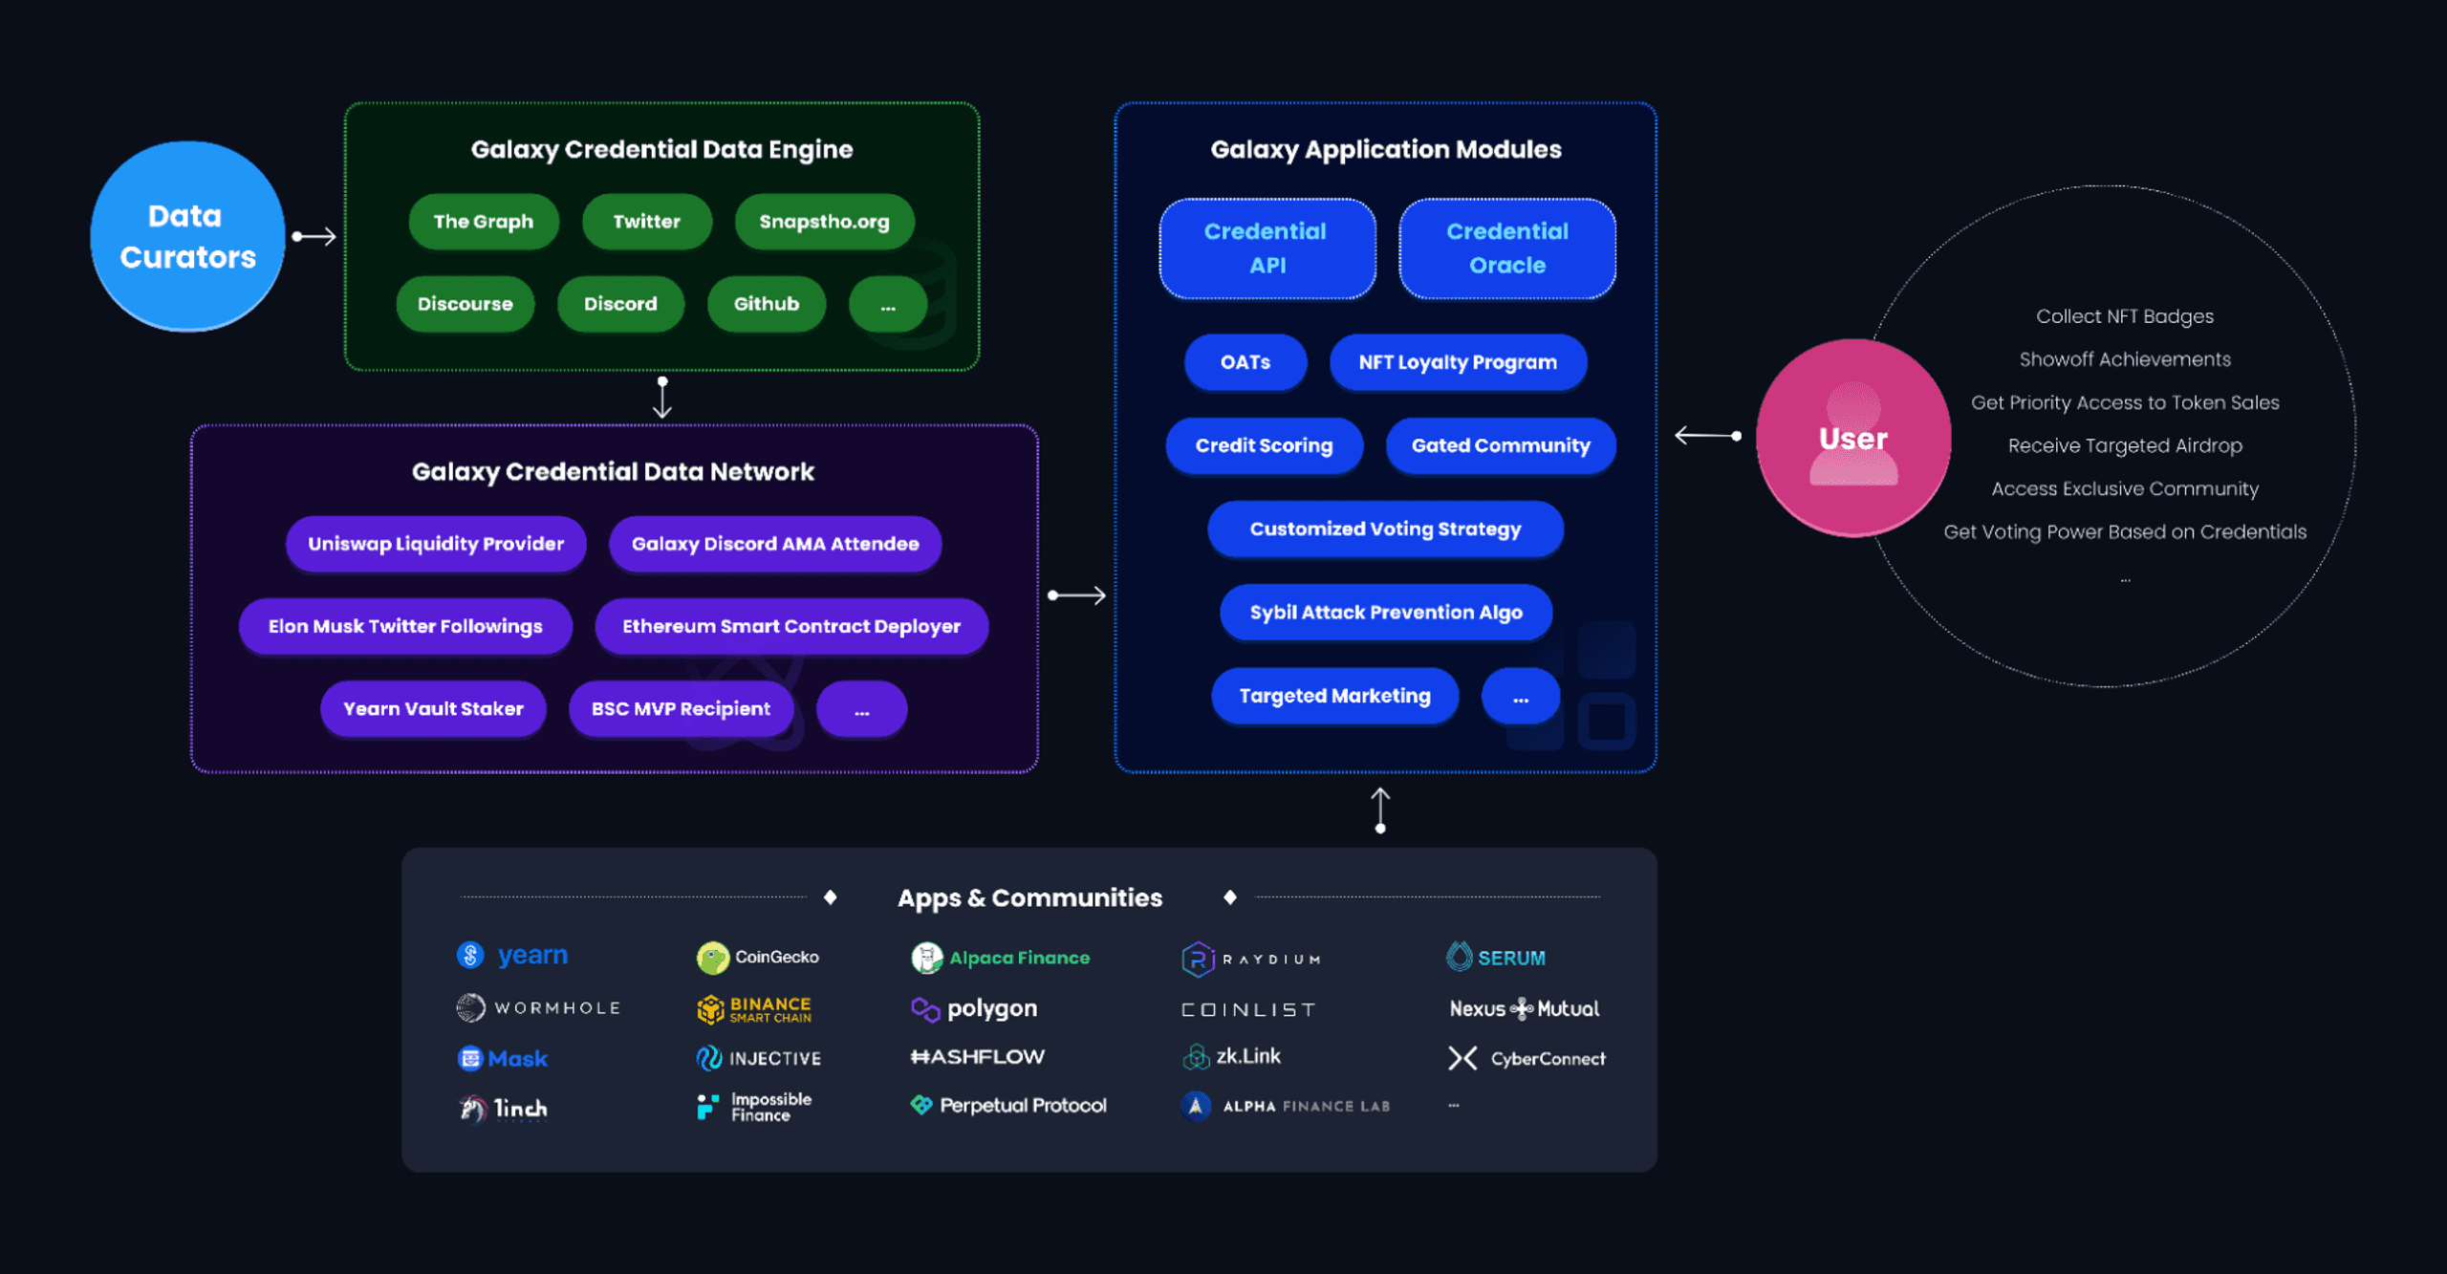The image size is (2447, 1274).
Task: Select the Wormhole ring logo
Action: point(471,1007)
